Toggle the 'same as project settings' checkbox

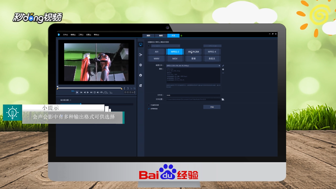click(149, 46)
